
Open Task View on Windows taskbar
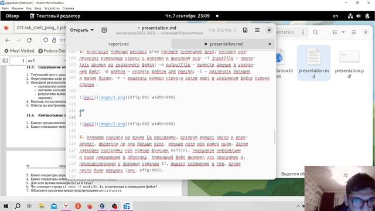point(29,206)
